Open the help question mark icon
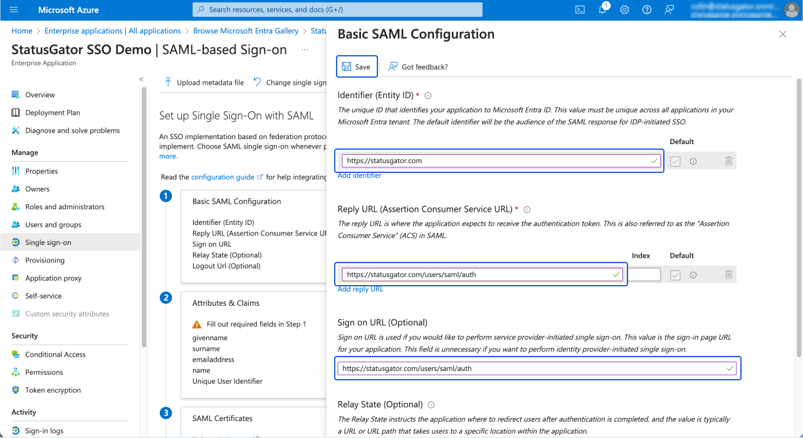The height and width of the screenshot is (438, 803). pyautogui.click(x=647, y=10)
